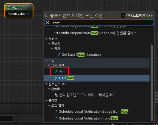The width and height of the screenshot is (158, 125).
Task: Click the 'now' search input field
Action: click(x=99, y=22)
